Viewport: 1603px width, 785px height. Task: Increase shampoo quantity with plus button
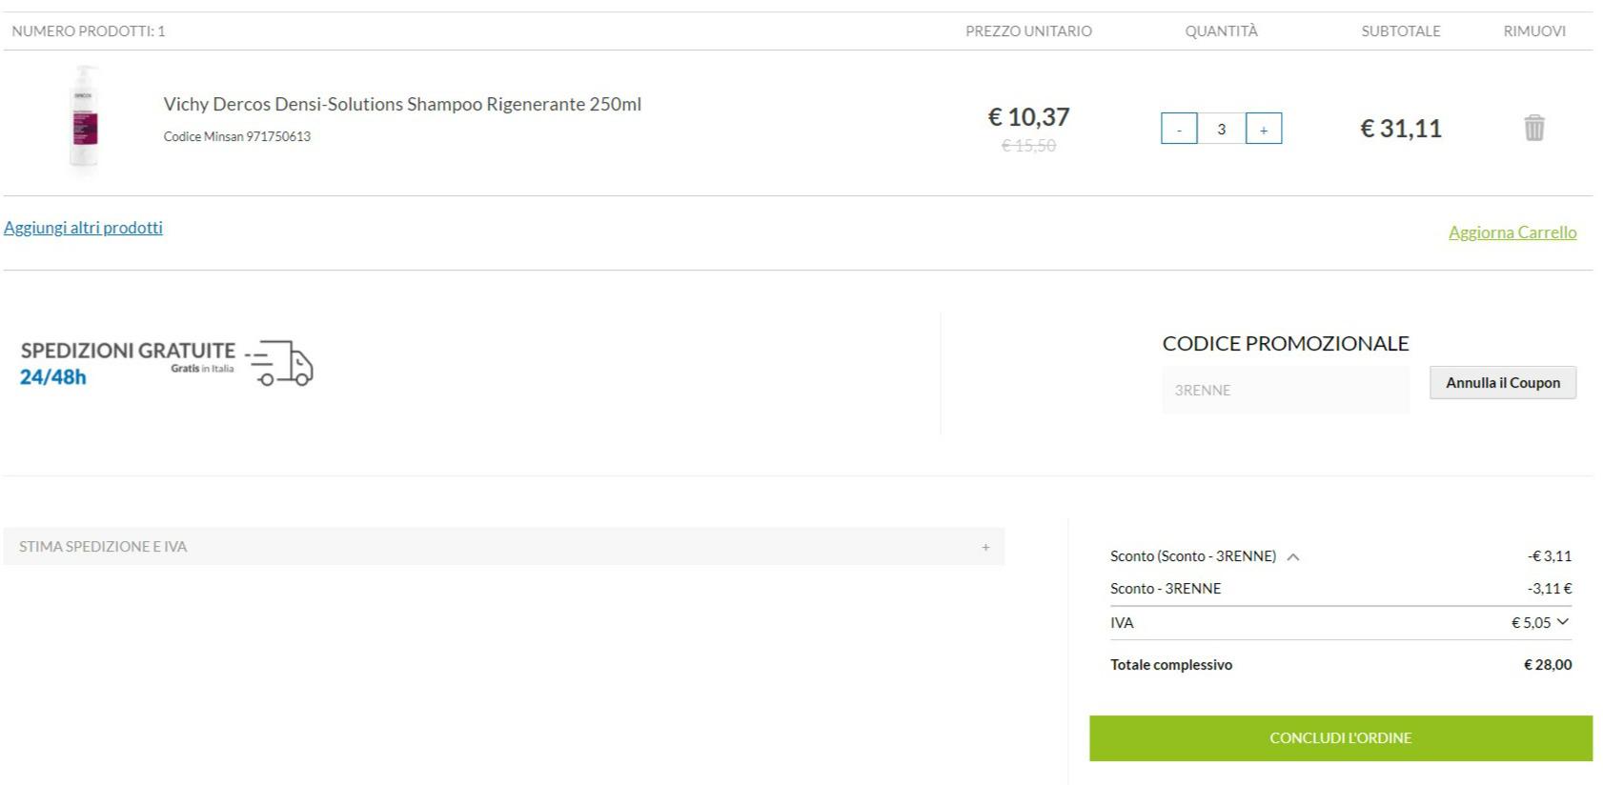coord(1264,129)
